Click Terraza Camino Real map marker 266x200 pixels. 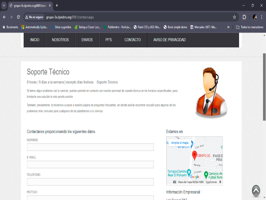click(x=189, y=172)
